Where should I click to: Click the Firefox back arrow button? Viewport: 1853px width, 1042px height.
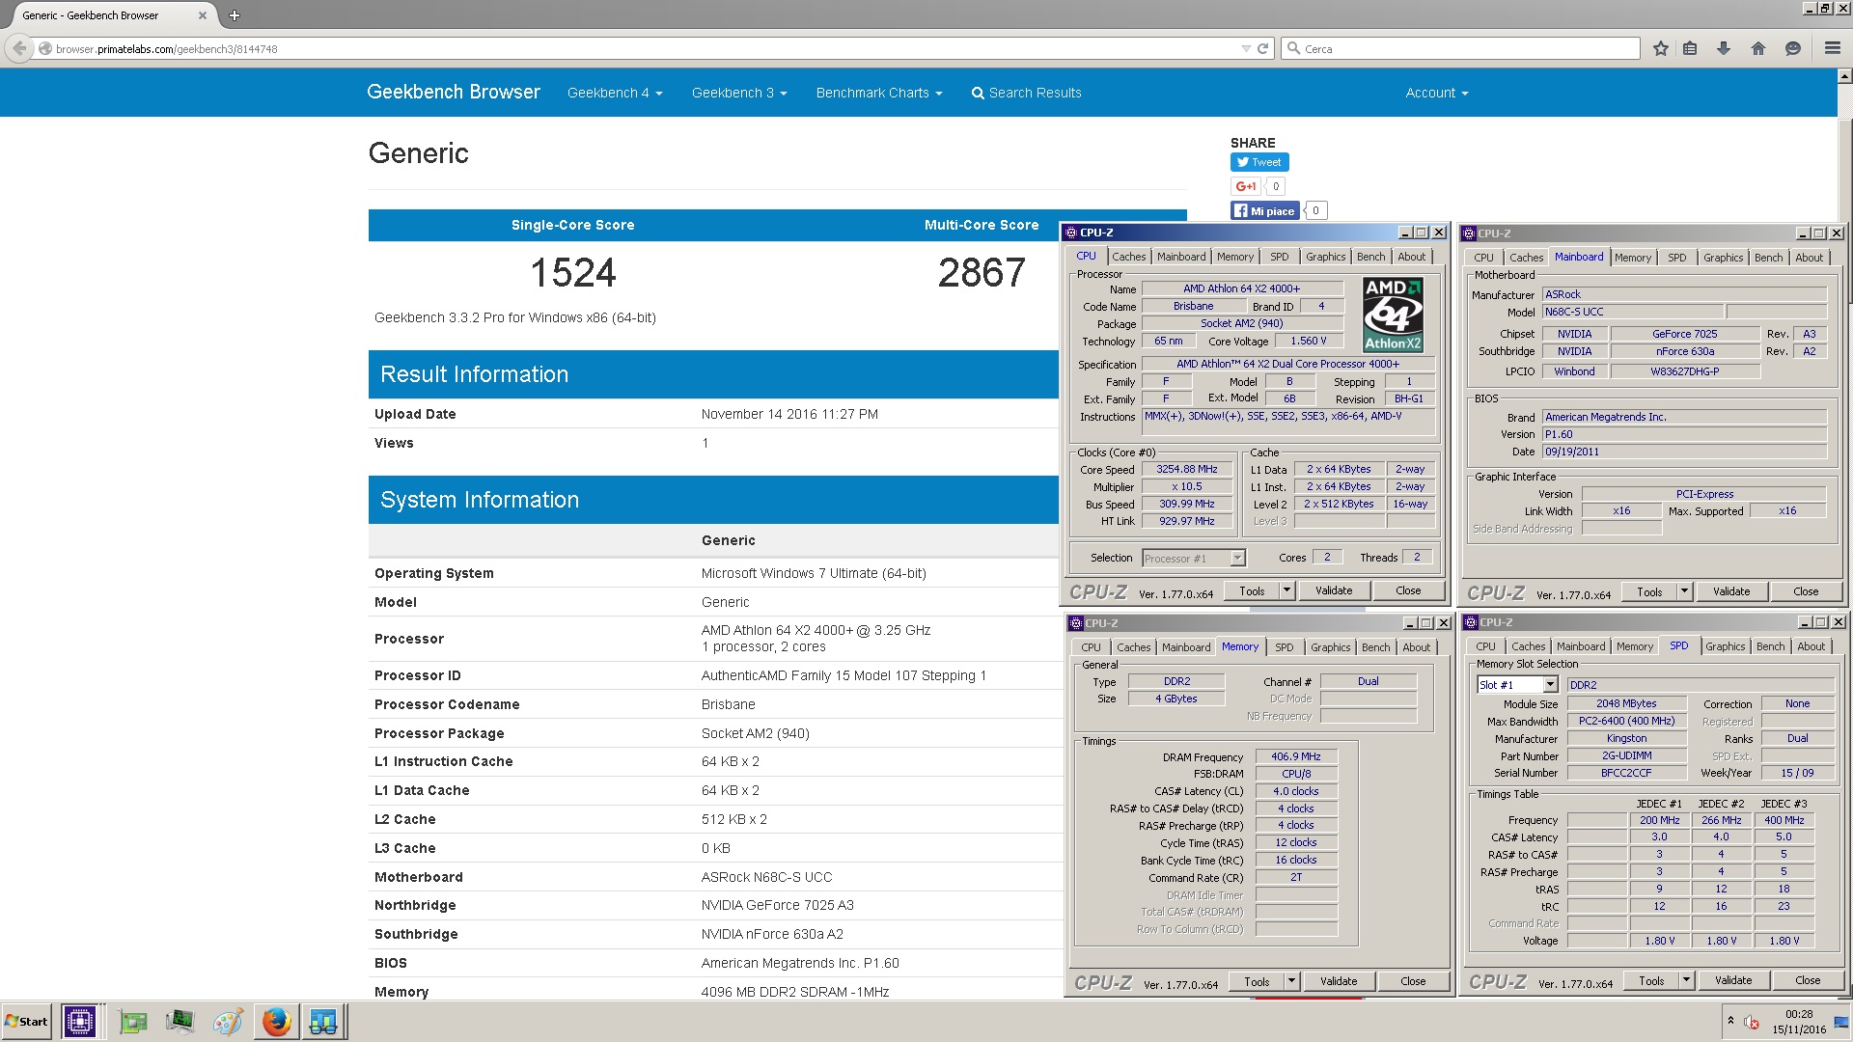(18, 48)
